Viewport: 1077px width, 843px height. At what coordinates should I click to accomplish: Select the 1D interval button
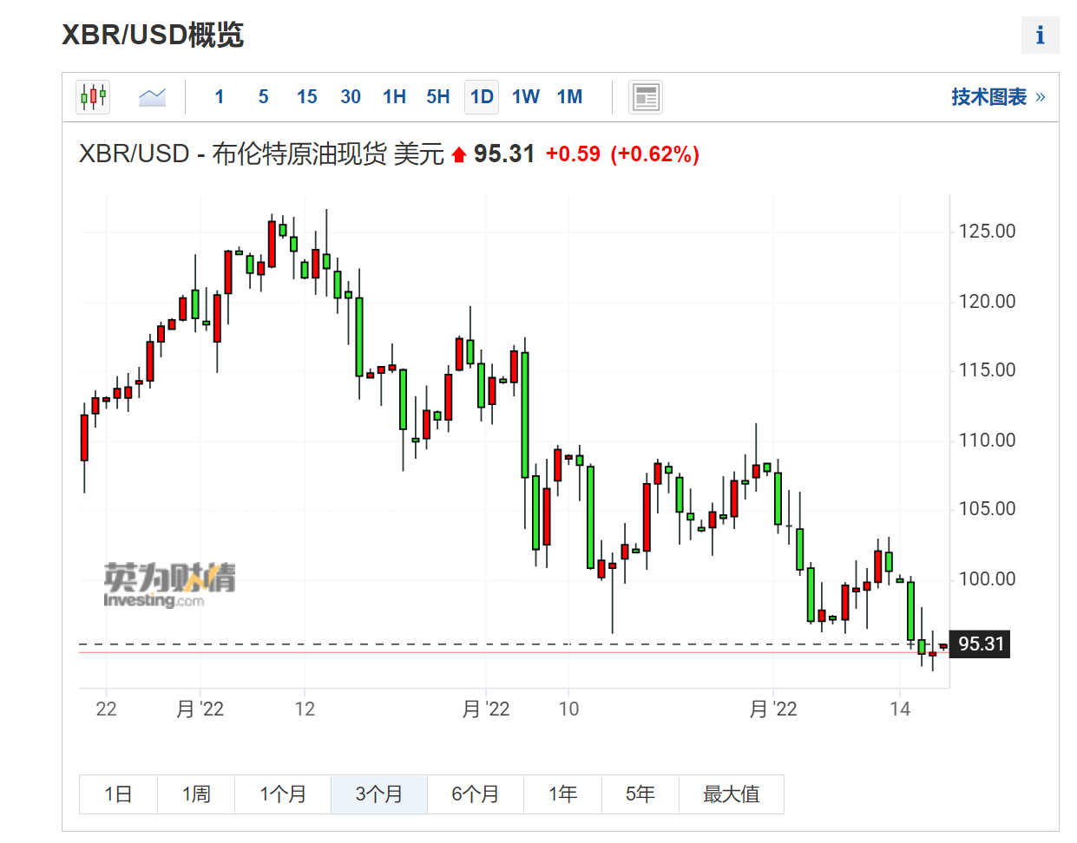(x=482, y=97)
